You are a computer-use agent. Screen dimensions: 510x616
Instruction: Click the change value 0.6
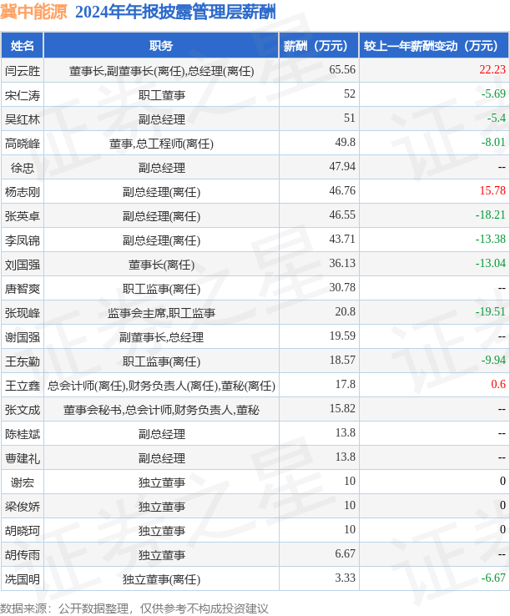tap(498, 384)
